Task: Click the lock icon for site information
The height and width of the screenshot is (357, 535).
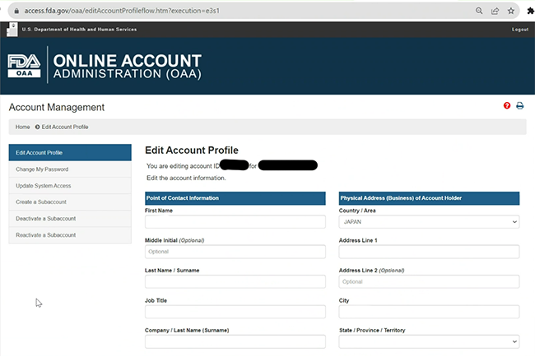Action: [16, 11]
